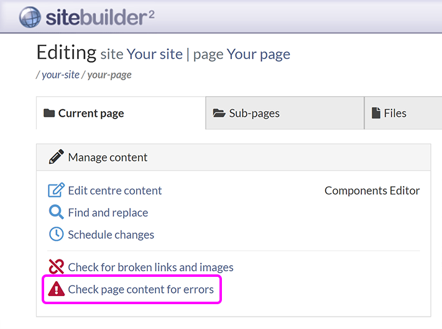Image resolution: width=442 pixels, height=329 pixels.
Task: Click the sitebuilder globe logo icon
Action: 29,17
